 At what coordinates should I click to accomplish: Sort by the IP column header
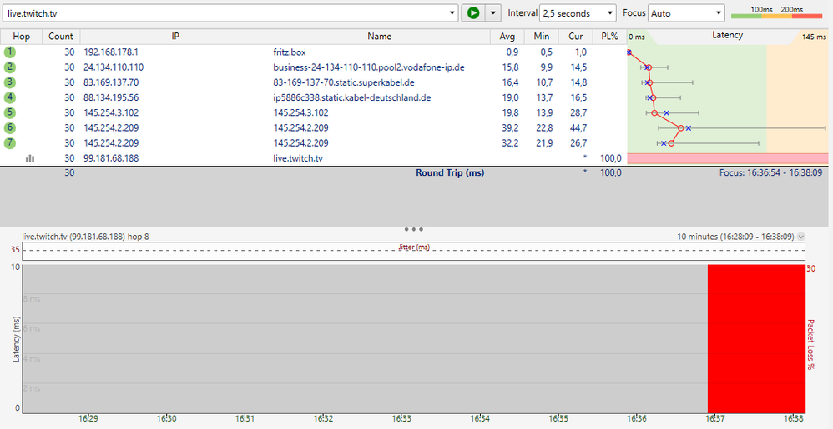[x=175, y=37]
